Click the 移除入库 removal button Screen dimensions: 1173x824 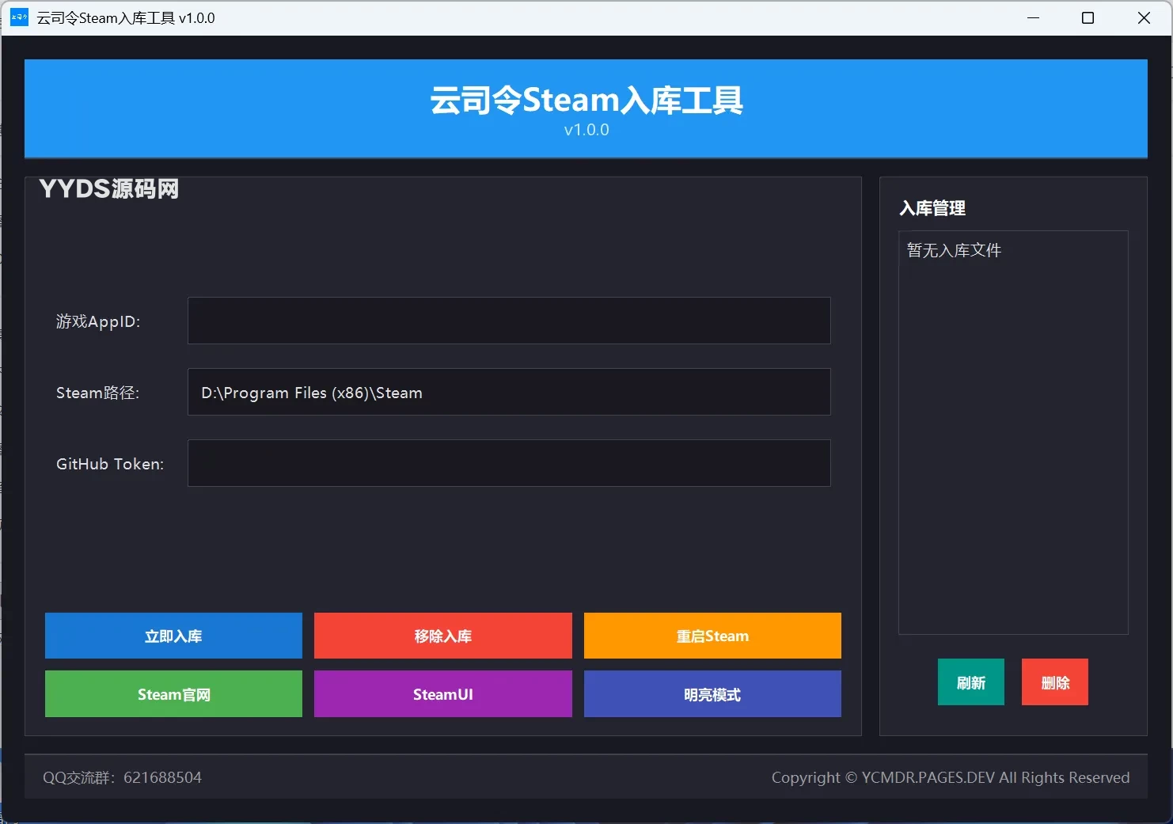(442, 636)
